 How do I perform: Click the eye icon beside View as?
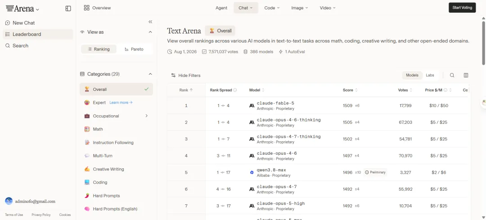tap(82, 32)
